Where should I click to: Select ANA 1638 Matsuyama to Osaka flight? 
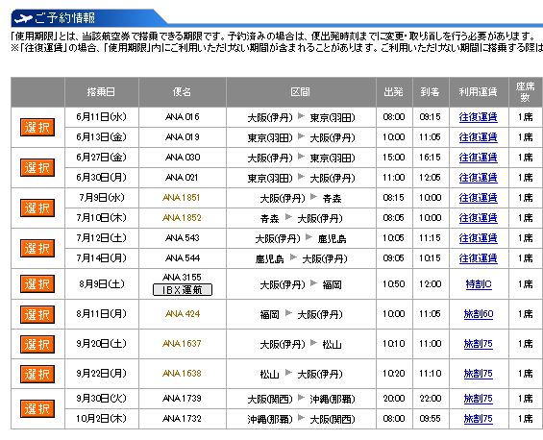point(37,374)
